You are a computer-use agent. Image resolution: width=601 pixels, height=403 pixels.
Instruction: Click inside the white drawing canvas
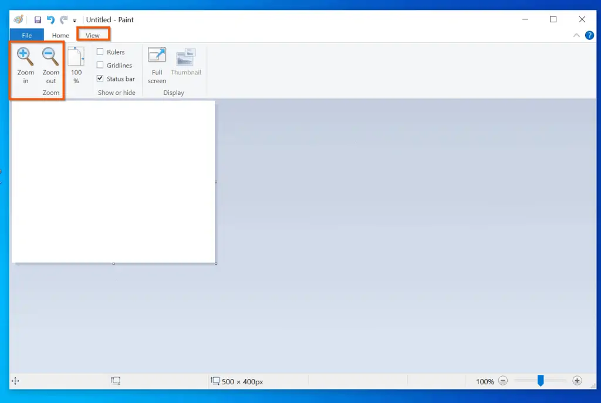click(113, 182)
